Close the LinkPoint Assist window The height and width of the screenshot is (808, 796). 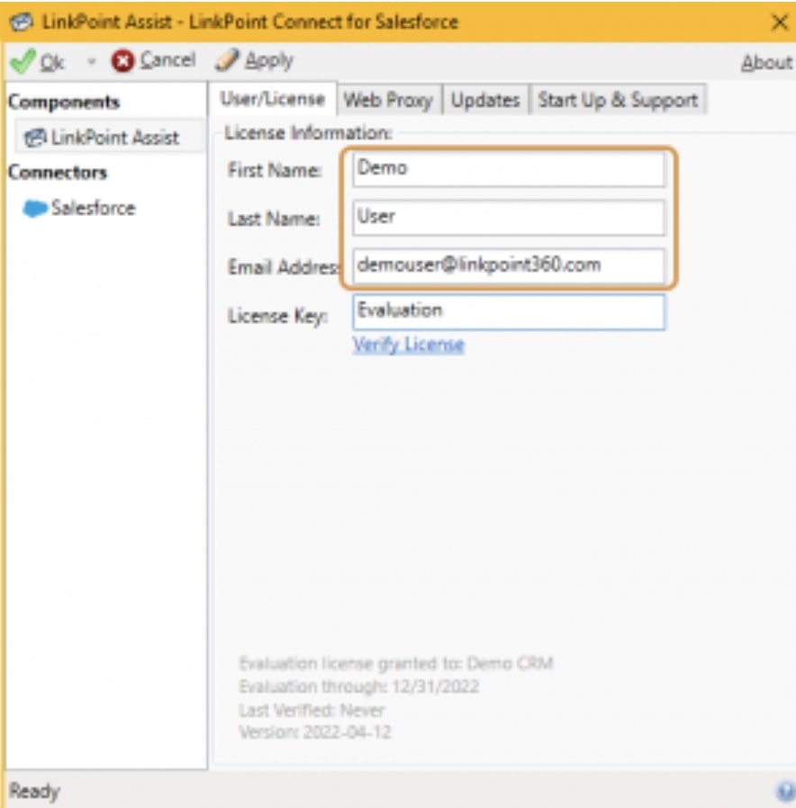click(780, 22)
